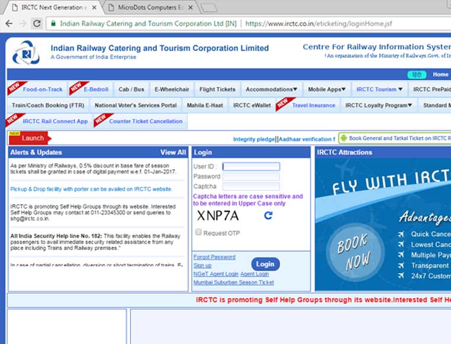Viewport: 451px width, 344px height.
Task: Click View All in Alerts & Updates
Action: [173, 152]
